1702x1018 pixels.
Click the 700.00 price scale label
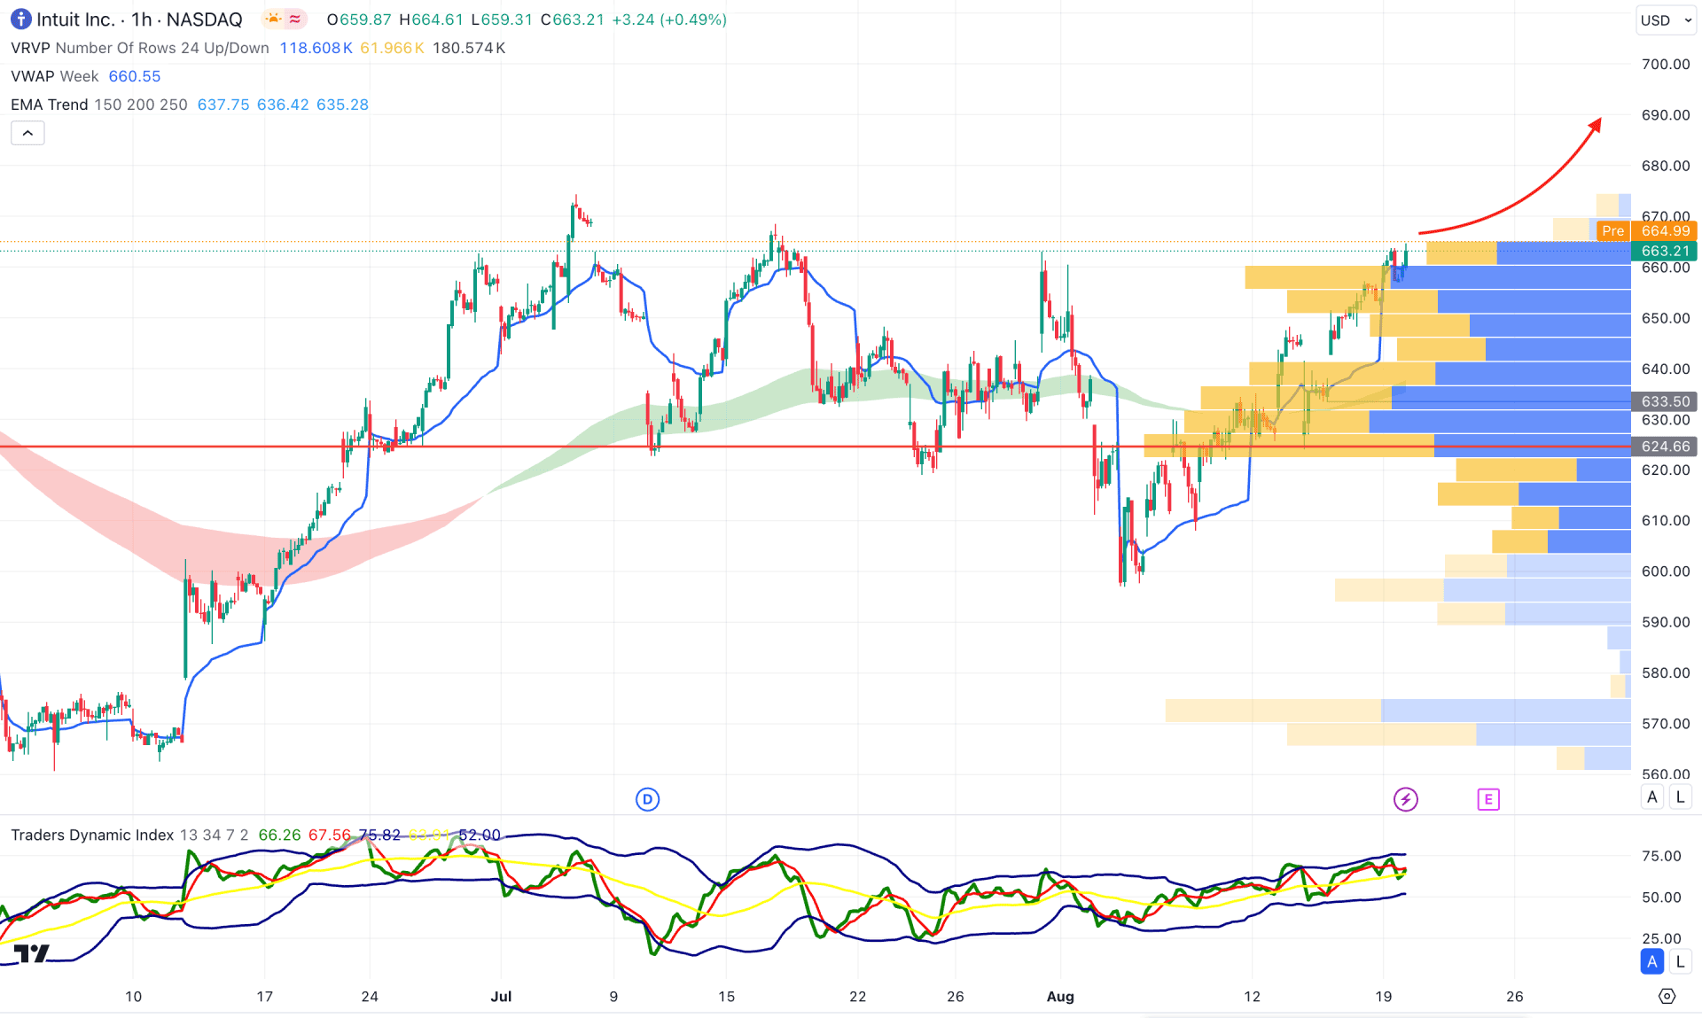[x=1665, y=64]
